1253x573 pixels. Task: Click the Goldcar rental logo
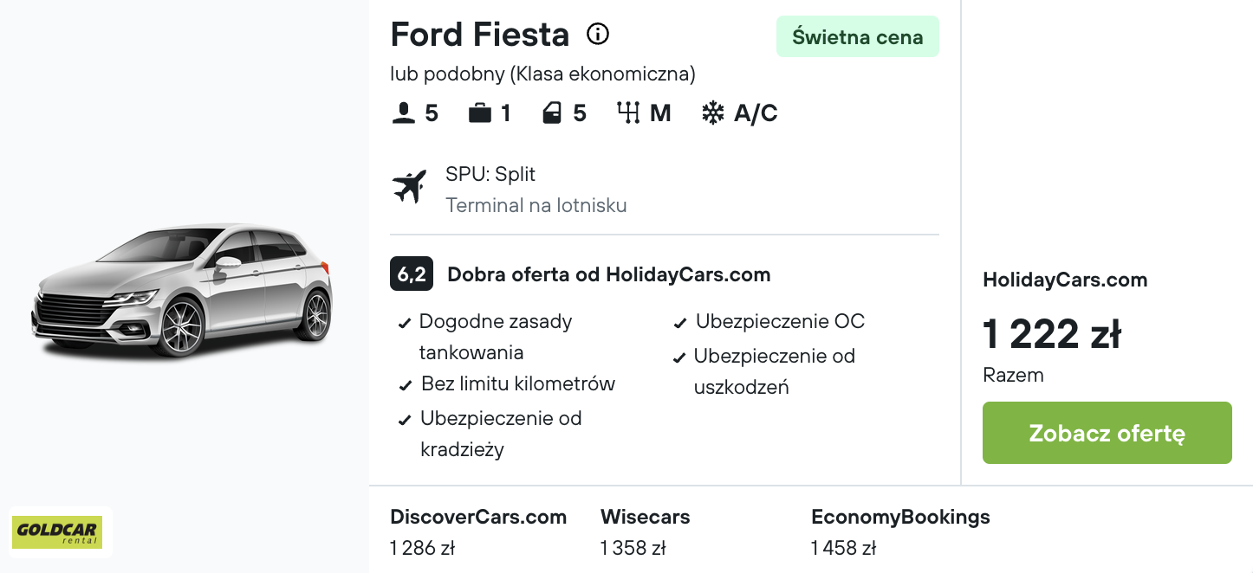[57, 532]
